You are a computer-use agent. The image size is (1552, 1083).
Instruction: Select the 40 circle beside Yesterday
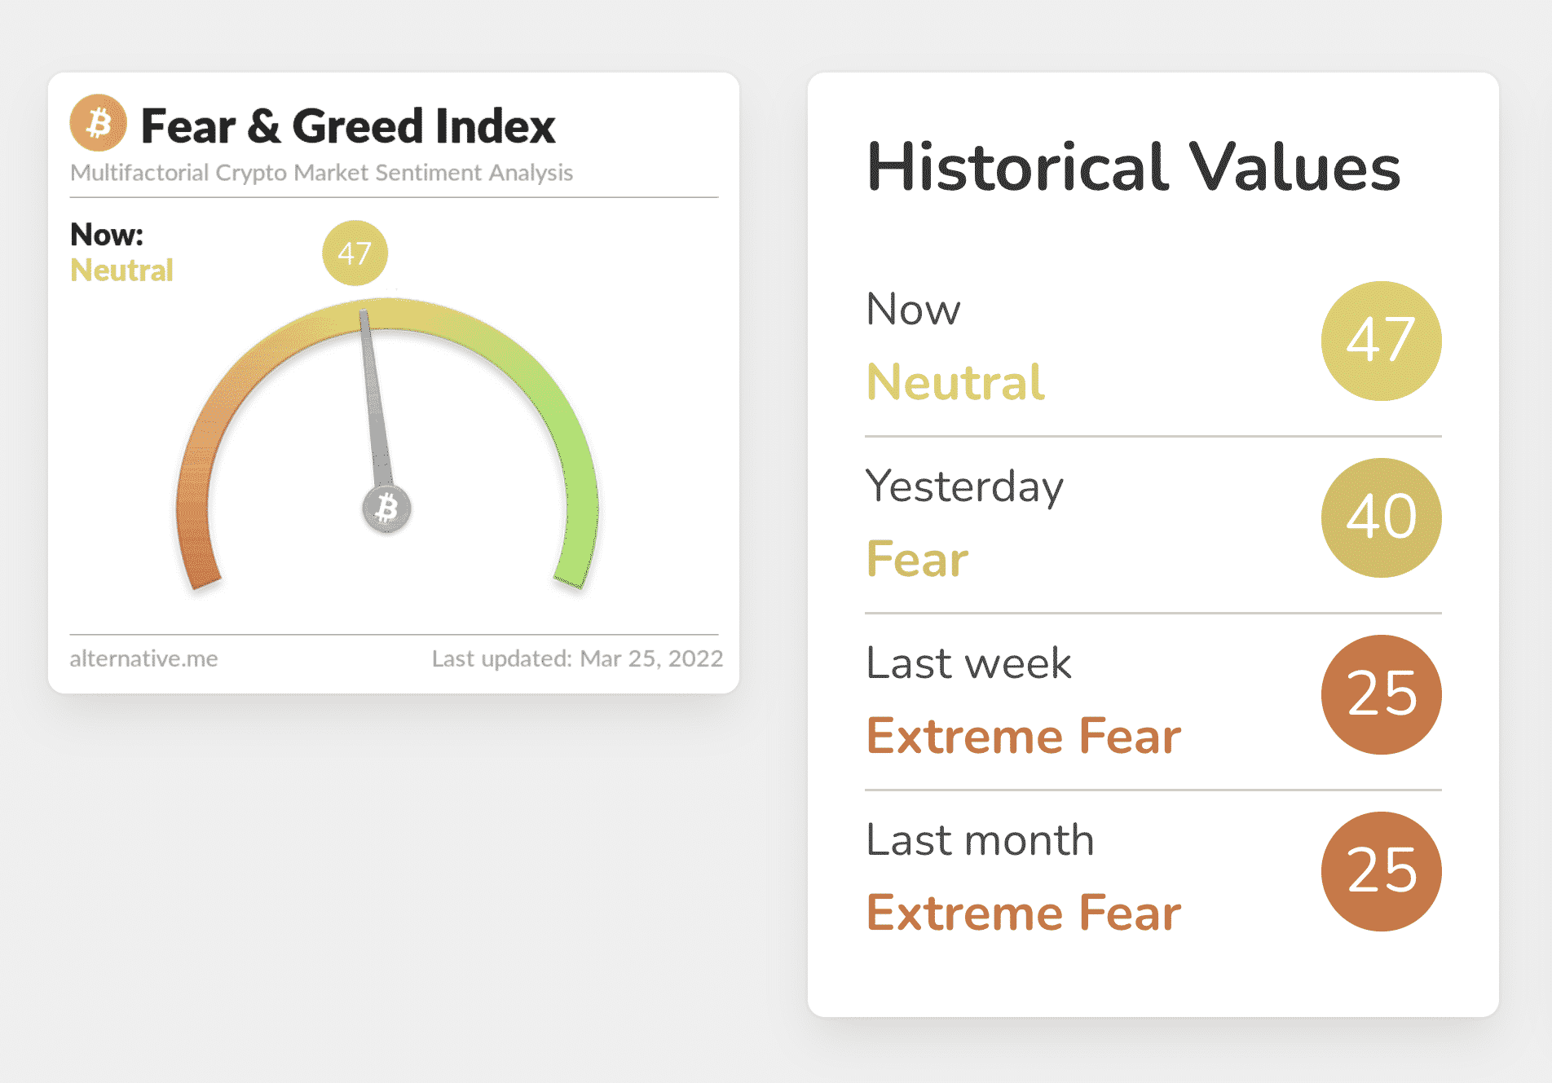click(1381, 517)
